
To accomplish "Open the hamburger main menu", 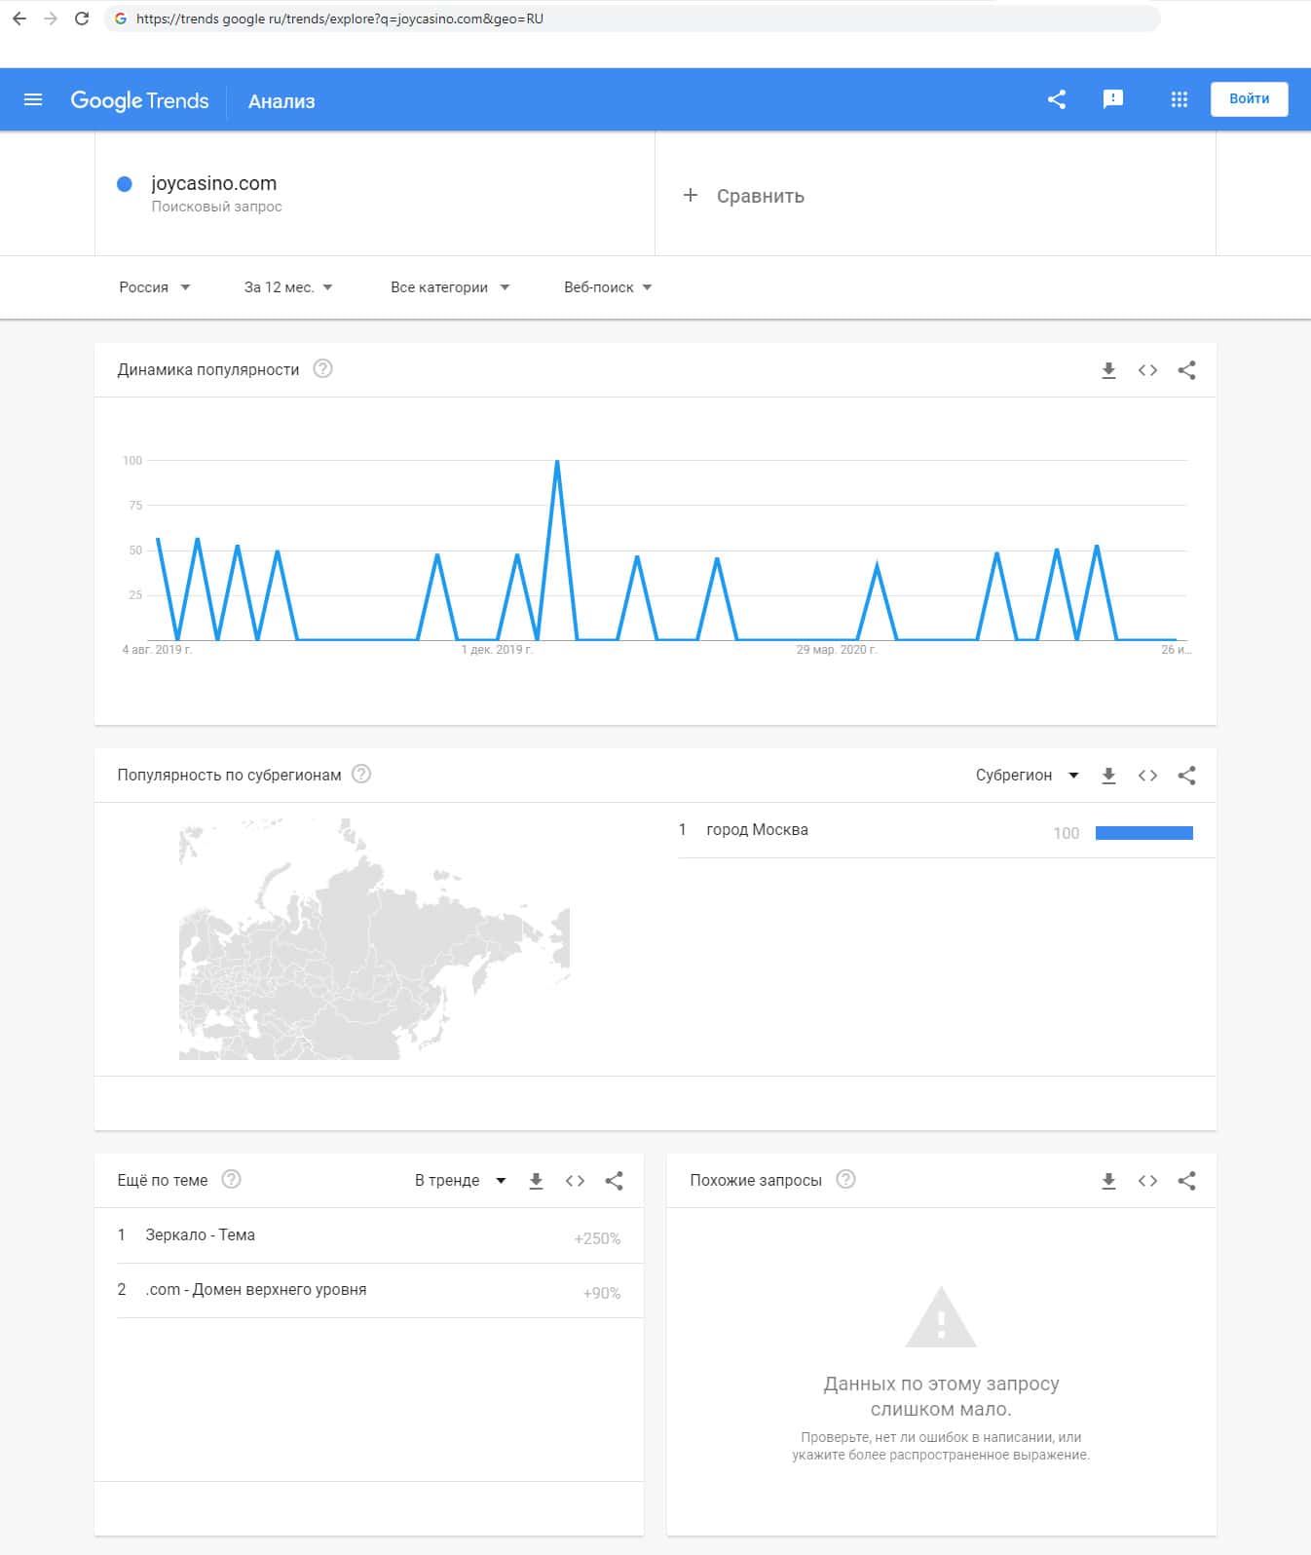I will click(x=33, y=99).
